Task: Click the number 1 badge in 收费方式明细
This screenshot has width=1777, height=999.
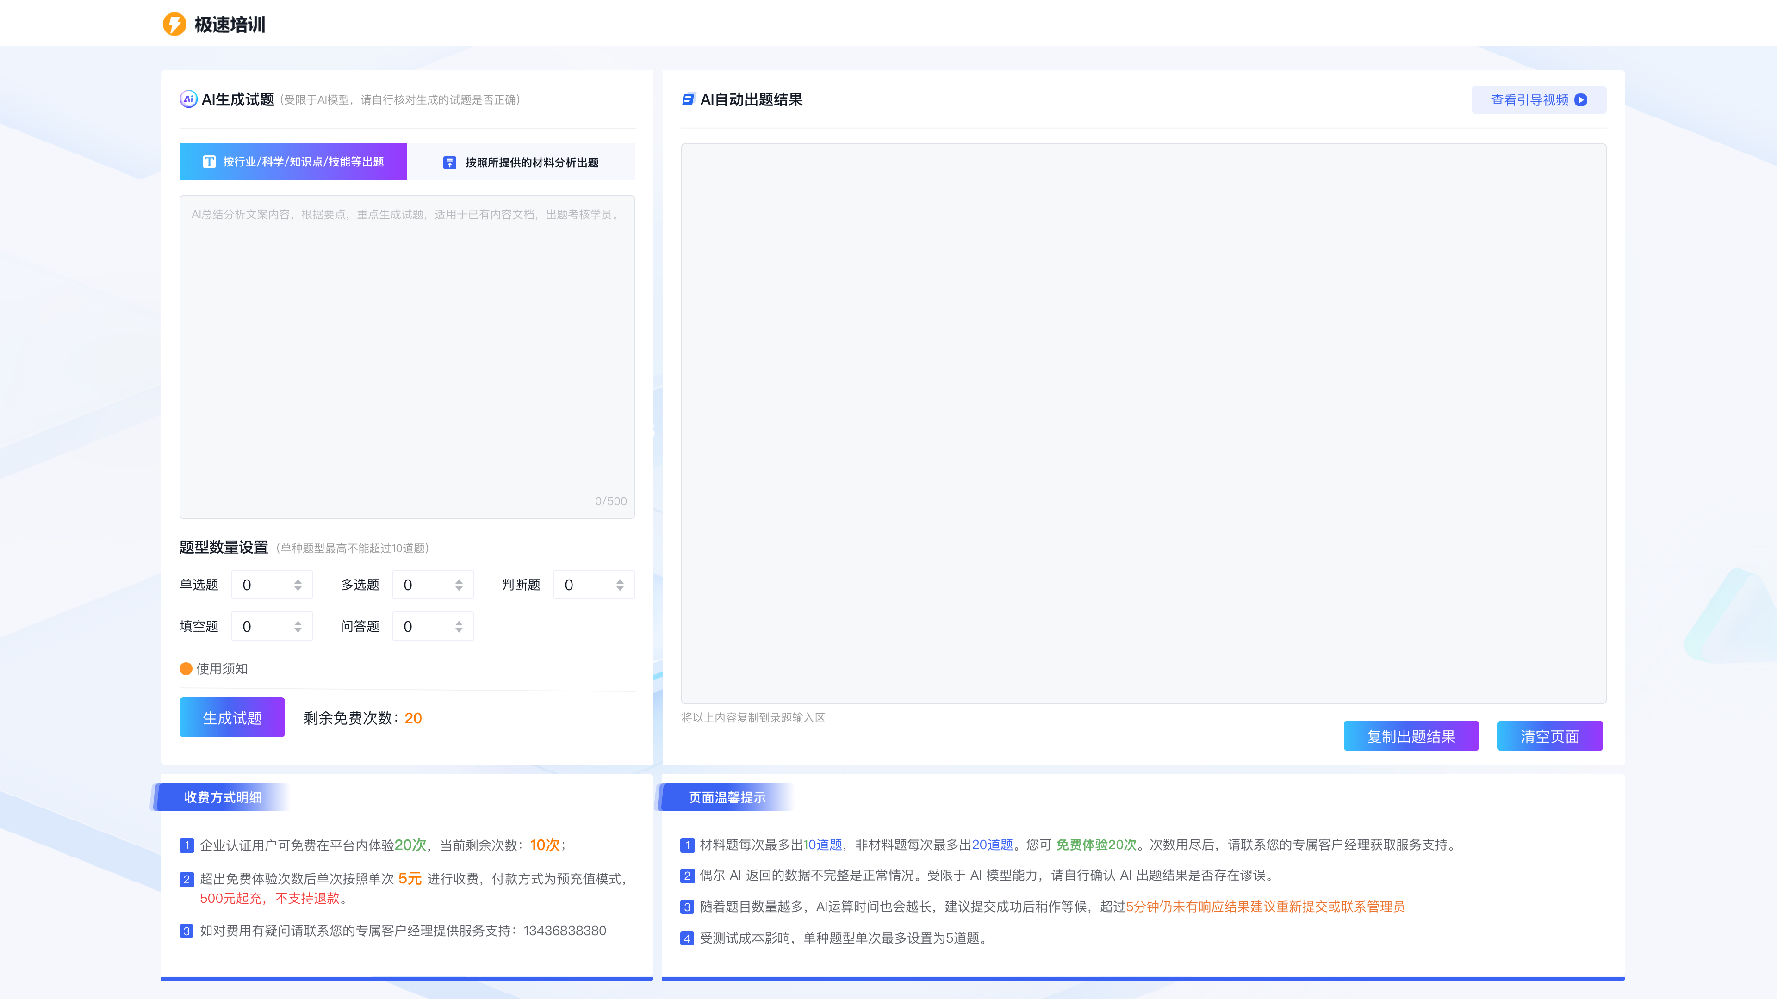Action: pyautogui.click(x=186, y=845)
